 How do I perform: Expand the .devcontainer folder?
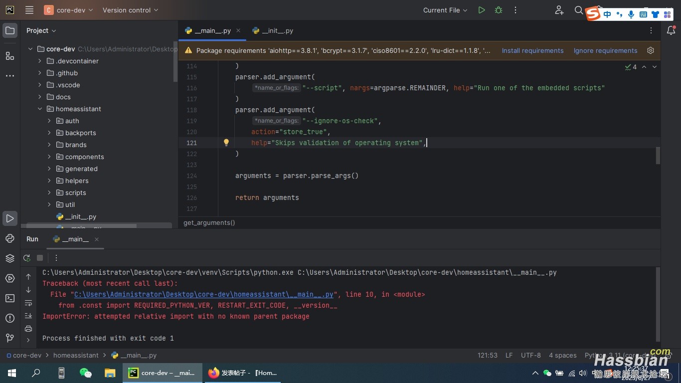[40, 61]
